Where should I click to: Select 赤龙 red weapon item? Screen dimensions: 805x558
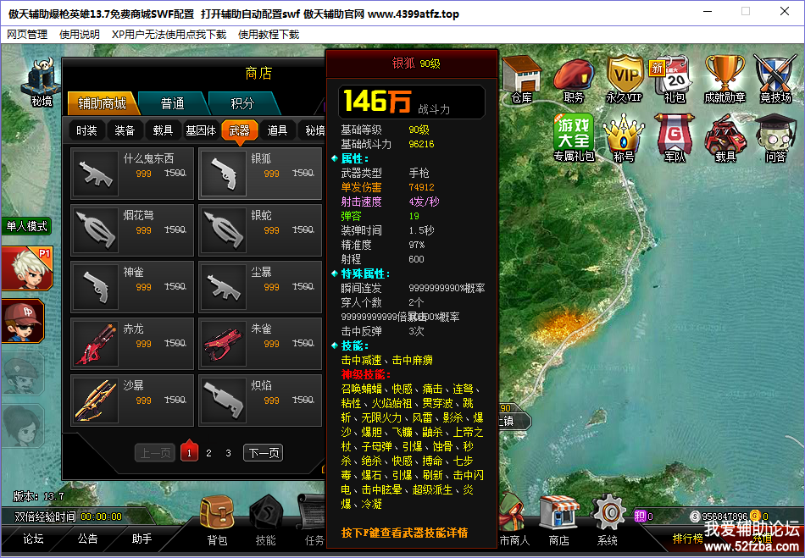[x=132, y=343]
